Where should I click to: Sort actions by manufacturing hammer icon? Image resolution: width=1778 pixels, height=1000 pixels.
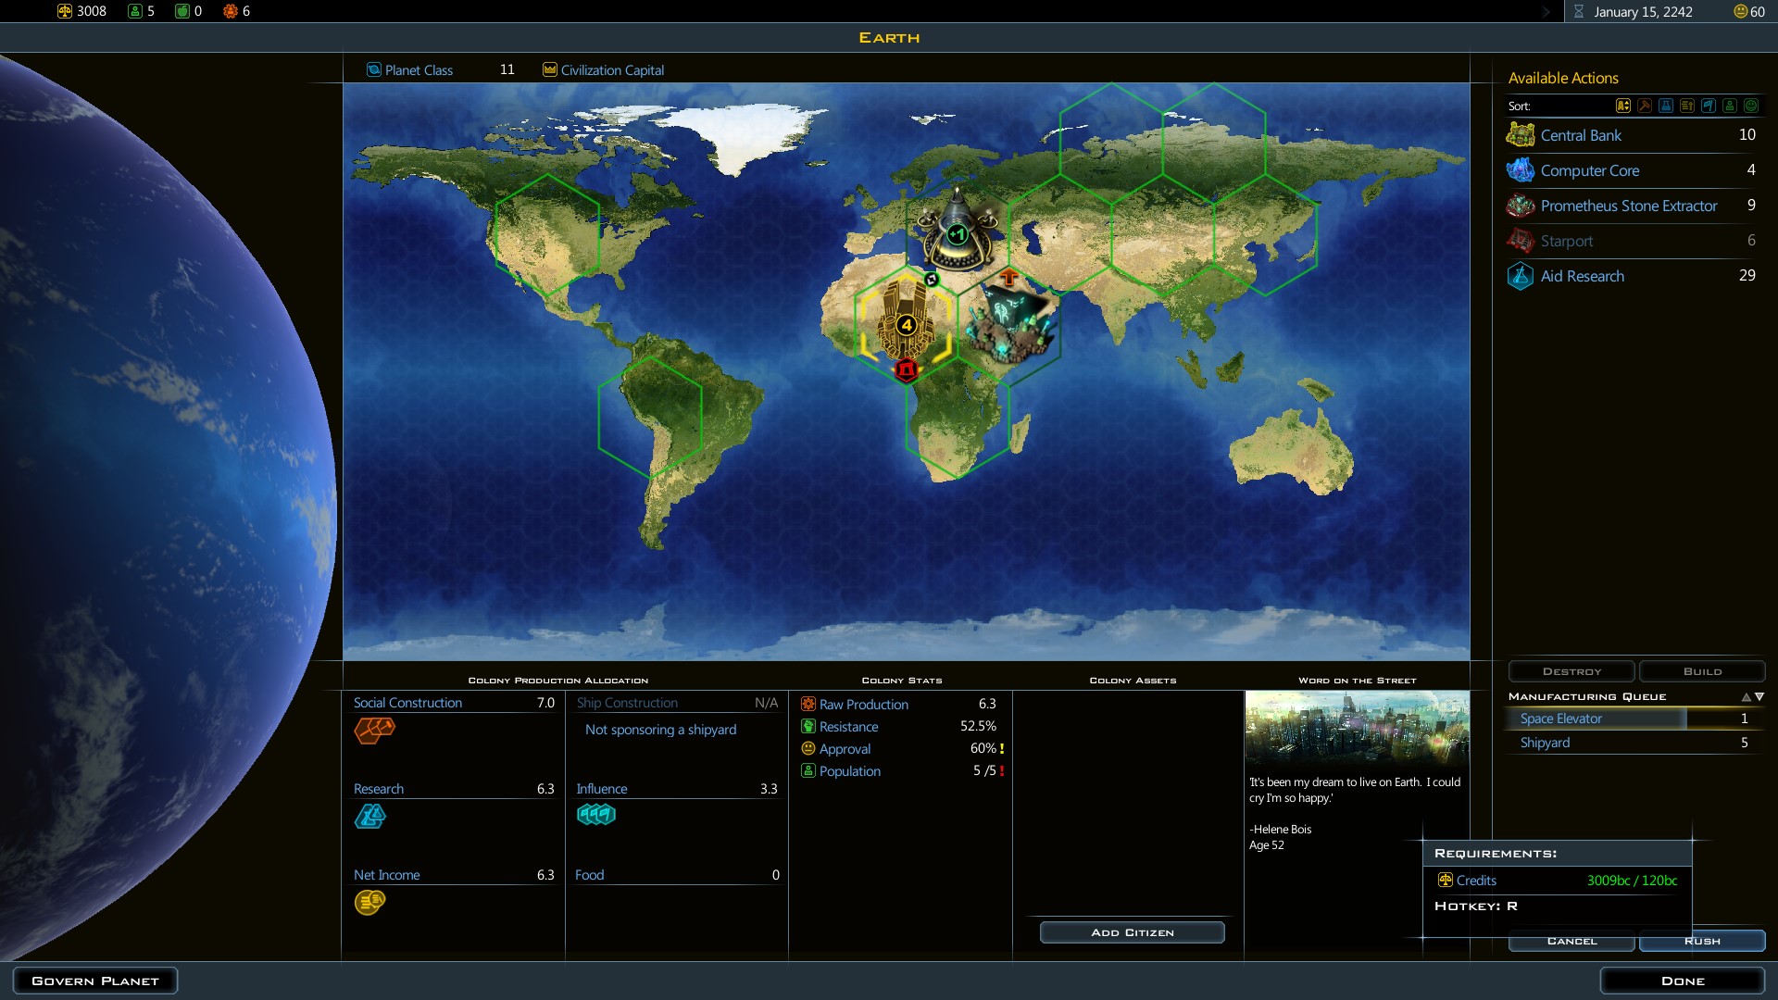tap(1645, 106)
